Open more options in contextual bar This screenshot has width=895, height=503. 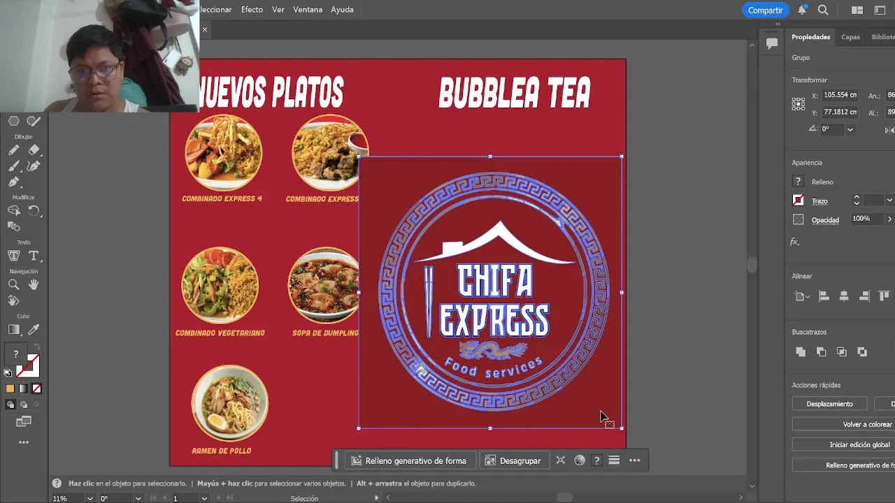pos(634,460)
